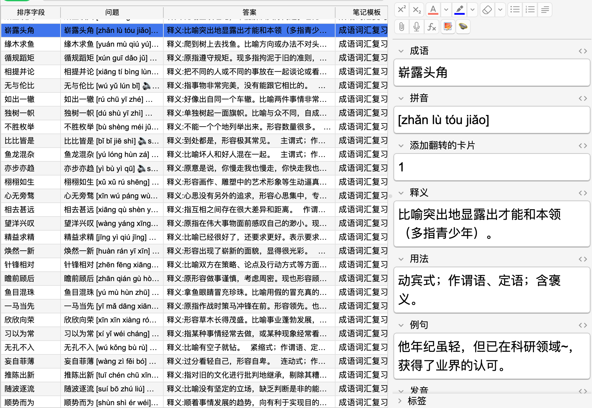The image size is (592, 408).
Task: Insert an unordered bullet list
Action: [x=515, y=10]
